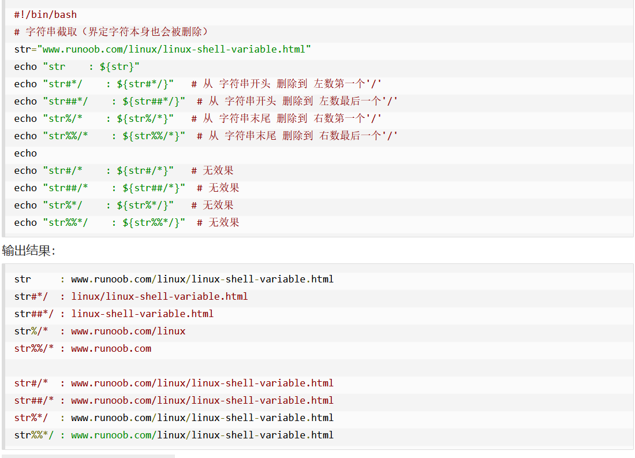
Task: Click the comment ending 右数第一个'/'
Action: (286, 118)
